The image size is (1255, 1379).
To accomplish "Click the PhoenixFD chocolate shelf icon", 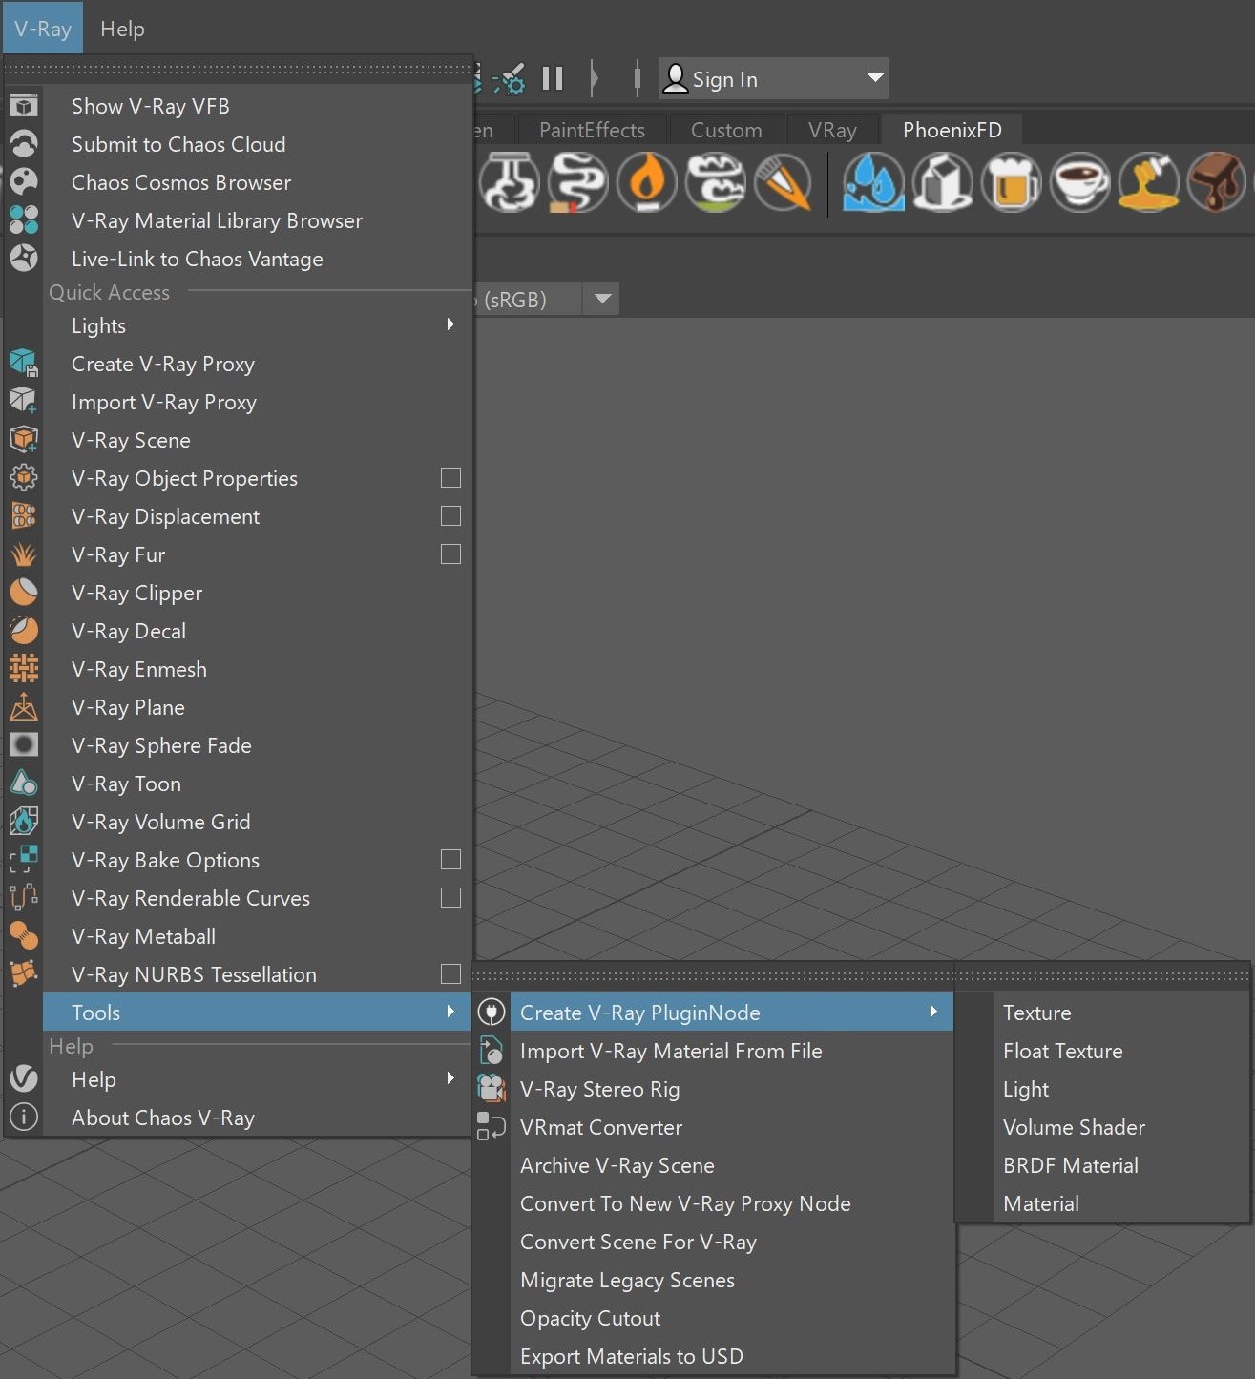I will [x=1217, y=181].
